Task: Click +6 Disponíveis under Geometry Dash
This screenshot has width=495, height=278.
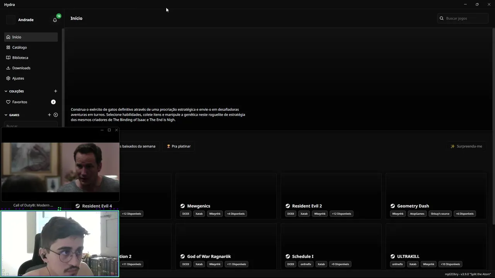Action: [x=464, y=214]
